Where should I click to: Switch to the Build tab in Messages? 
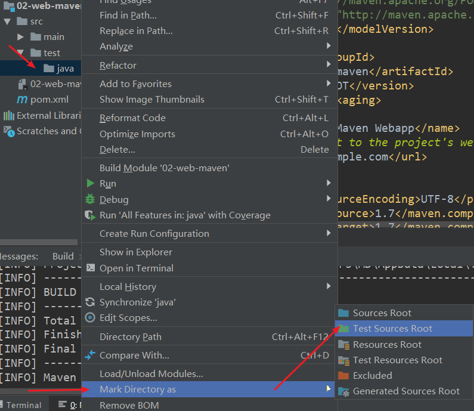pyautogui.click(x=63, y=256)
